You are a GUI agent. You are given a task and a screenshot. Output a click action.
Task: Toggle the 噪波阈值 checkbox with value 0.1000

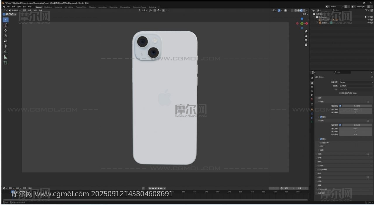tap(340, 106)
